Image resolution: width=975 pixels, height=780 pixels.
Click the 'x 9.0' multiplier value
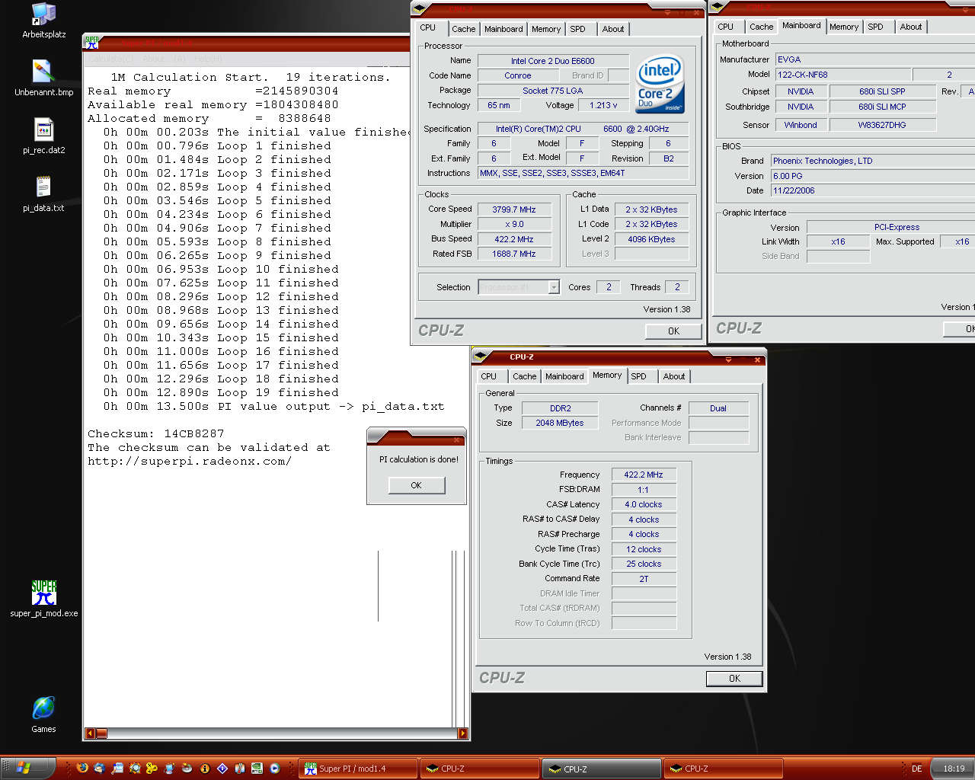click(x=514, y=224)
